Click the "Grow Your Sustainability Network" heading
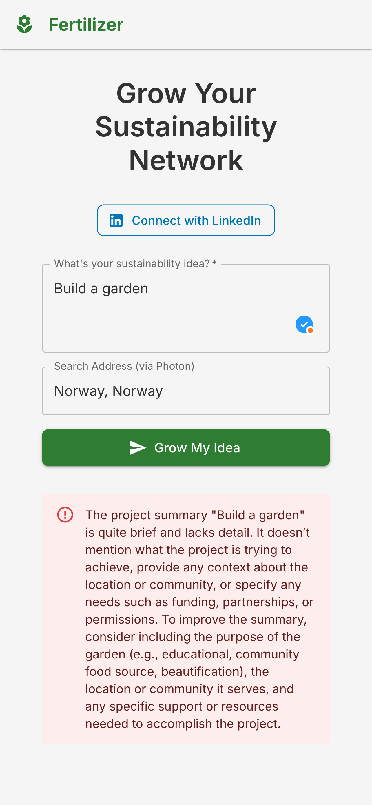Screen dimensions: 372x805 click(186, 127)
